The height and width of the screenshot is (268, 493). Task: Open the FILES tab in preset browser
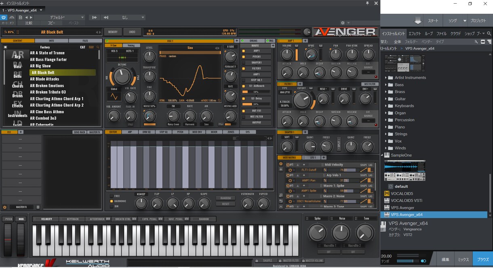coord(85,41)
